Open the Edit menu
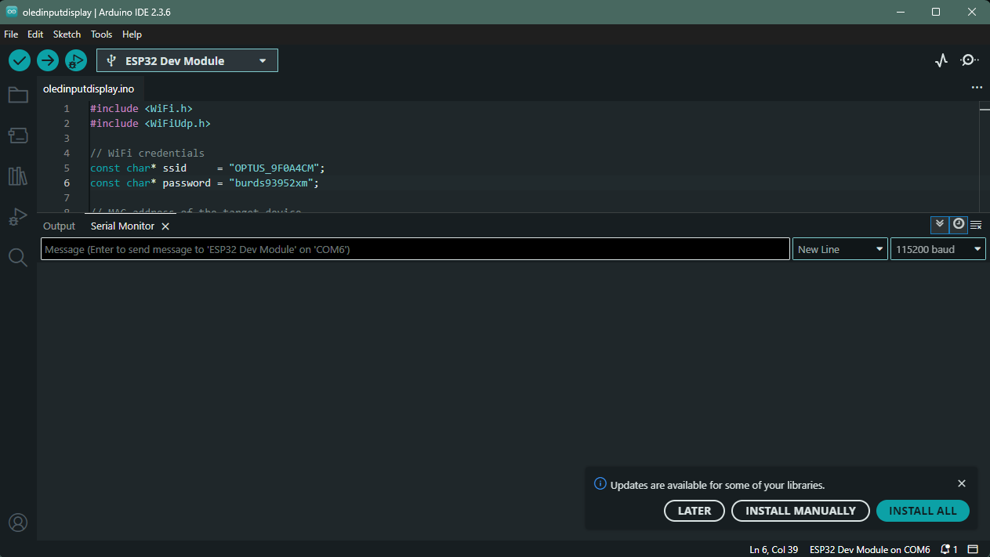 tap(35, 34)
